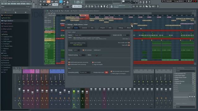Image resolution: width=198 pixels, height=111 pixels.
Task: Click the microphone one-click recording icon
Action: [146, 2]
